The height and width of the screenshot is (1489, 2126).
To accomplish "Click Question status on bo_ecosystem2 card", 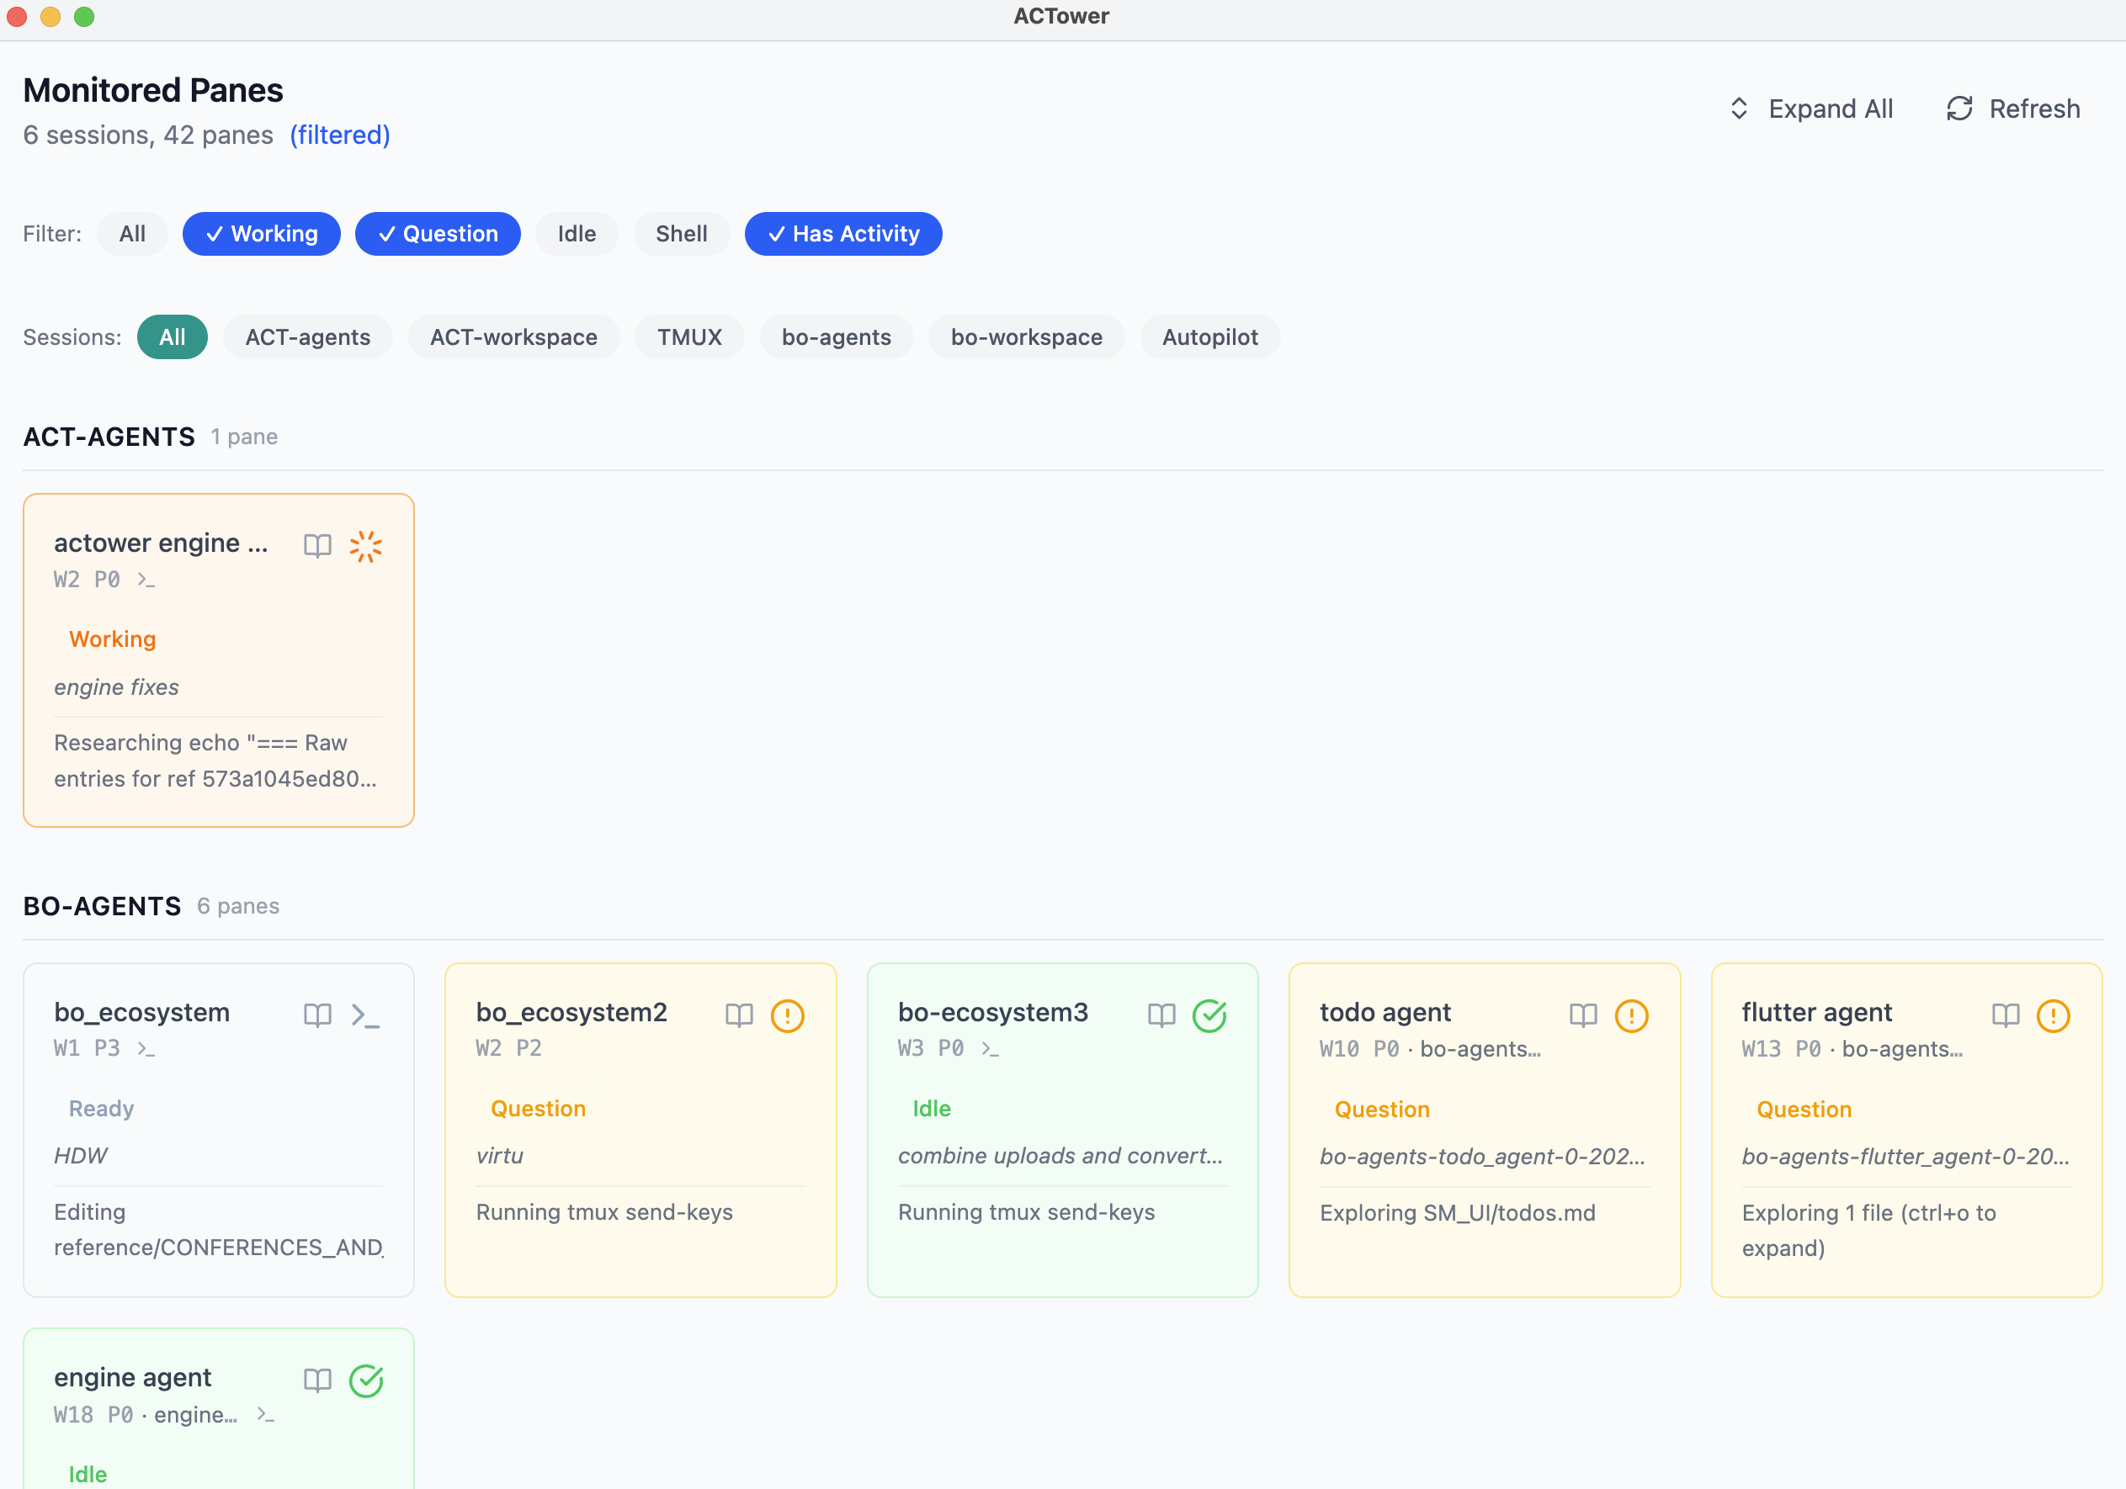I will point(538,1109).
